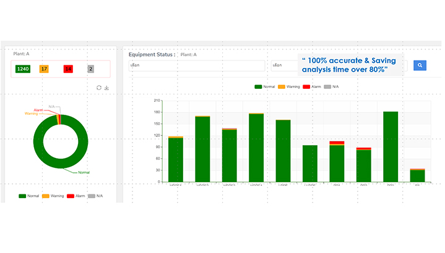Click the first bar in the bar chart
The height and width of the screenshot is (253, 445).
point(176,160)
